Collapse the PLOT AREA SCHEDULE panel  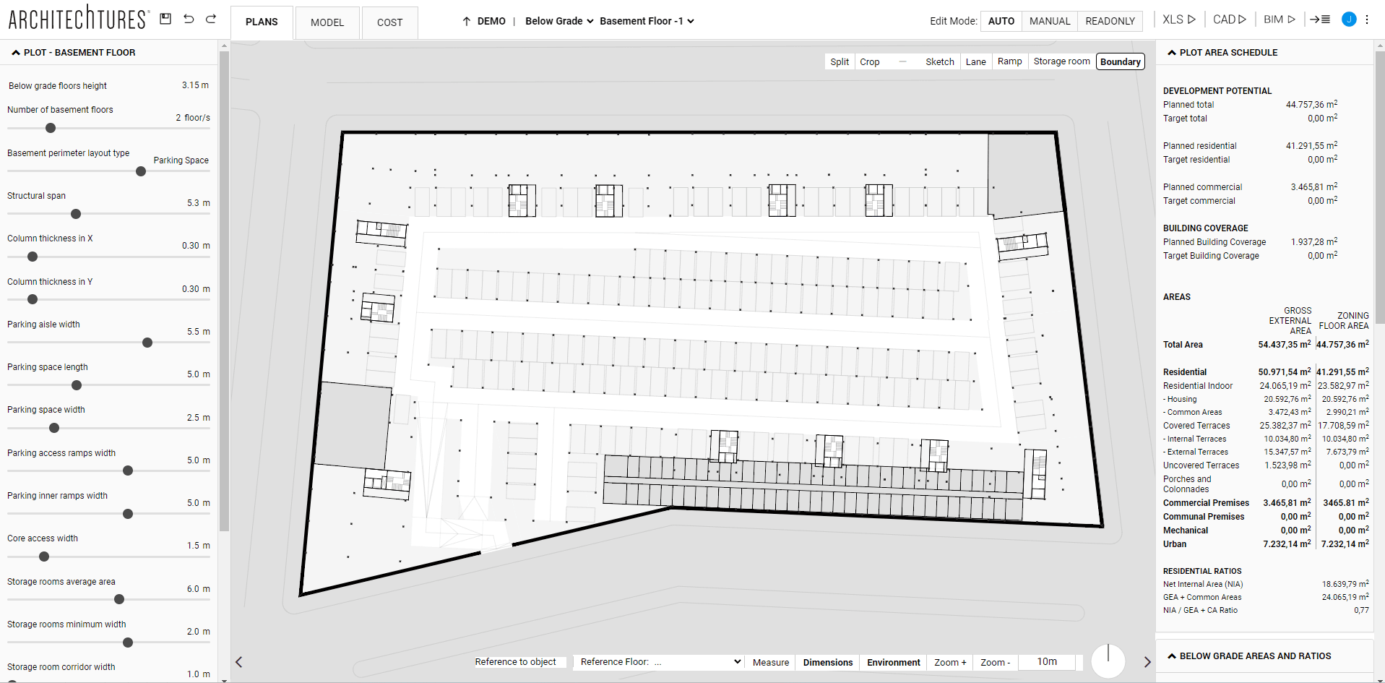tap(1171, 52)
